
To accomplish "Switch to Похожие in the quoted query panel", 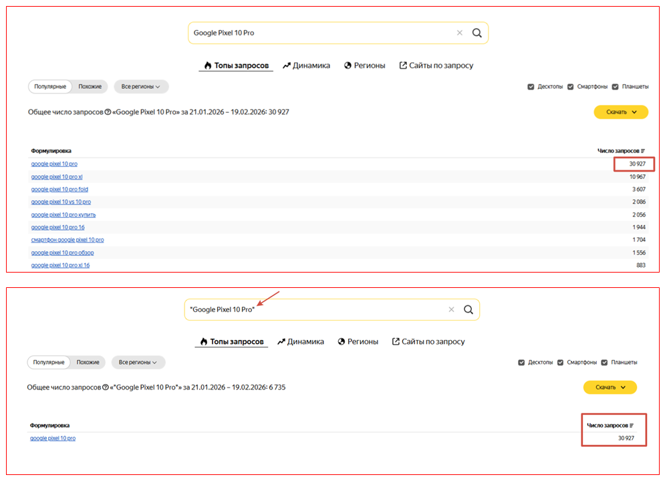I will (x=88, y=362).
